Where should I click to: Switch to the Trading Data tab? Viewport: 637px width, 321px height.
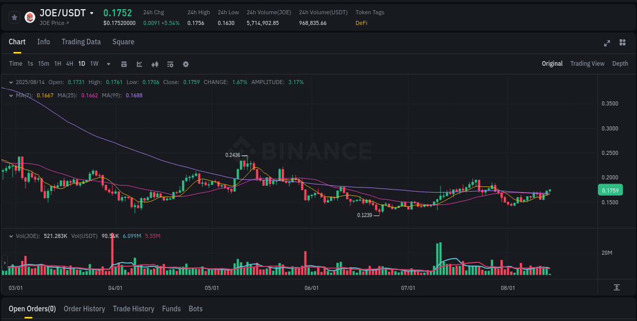click(x=81, y=42)
